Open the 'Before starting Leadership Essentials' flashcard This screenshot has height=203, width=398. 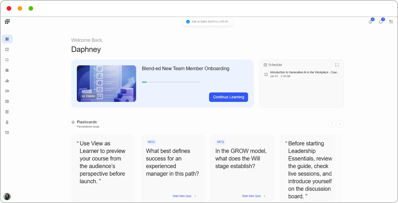coord(310,168)
